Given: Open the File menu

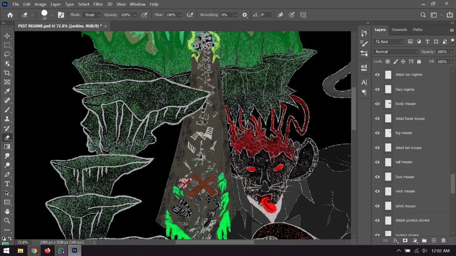Looking at the screenshot, I should coord(16,4).
